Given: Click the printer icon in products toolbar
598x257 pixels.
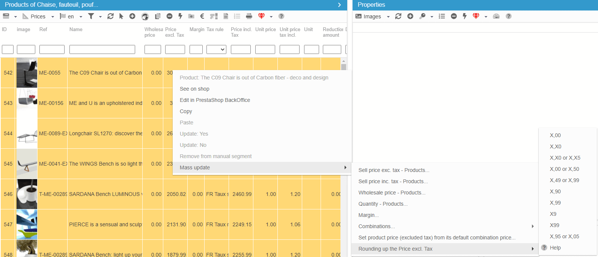Looking at the screenshot, I should [x=249, y=16].
